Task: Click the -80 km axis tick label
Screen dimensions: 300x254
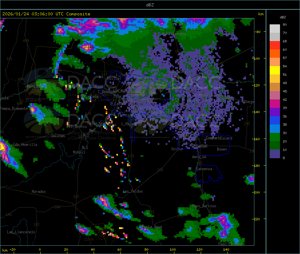Action: [x=258, y=32]
